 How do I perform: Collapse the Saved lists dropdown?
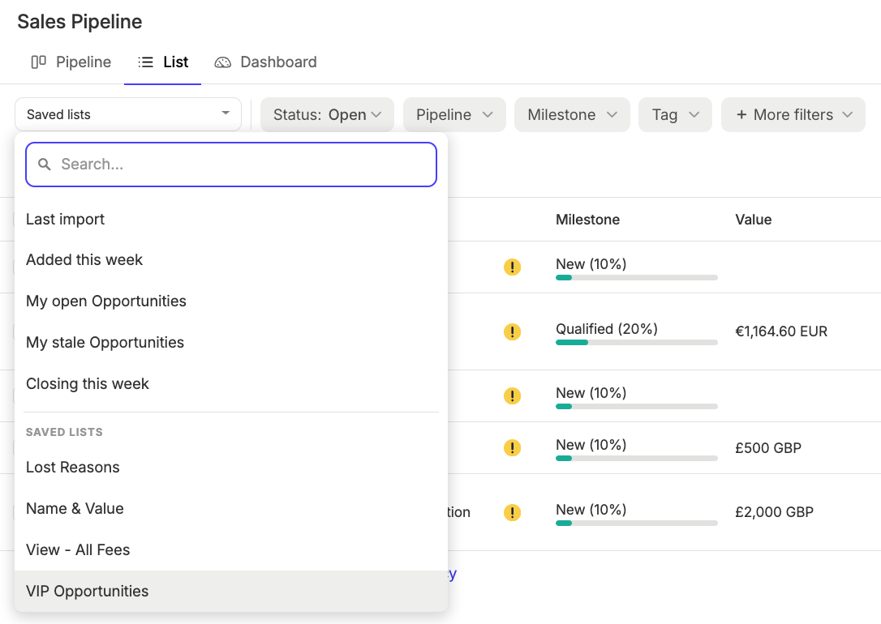128,114
